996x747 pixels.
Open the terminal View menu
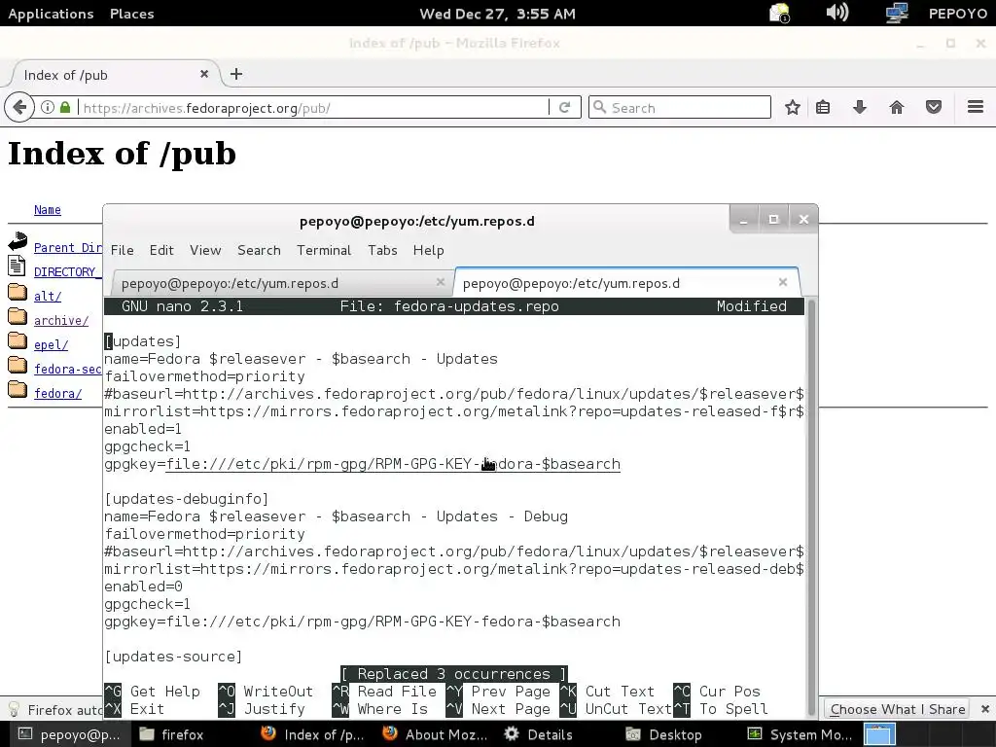click(x=205, y=250)
